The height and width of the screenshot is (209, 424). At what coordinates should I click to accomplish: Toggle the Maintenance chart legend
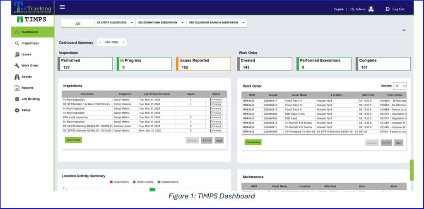(x=168, y=182)
